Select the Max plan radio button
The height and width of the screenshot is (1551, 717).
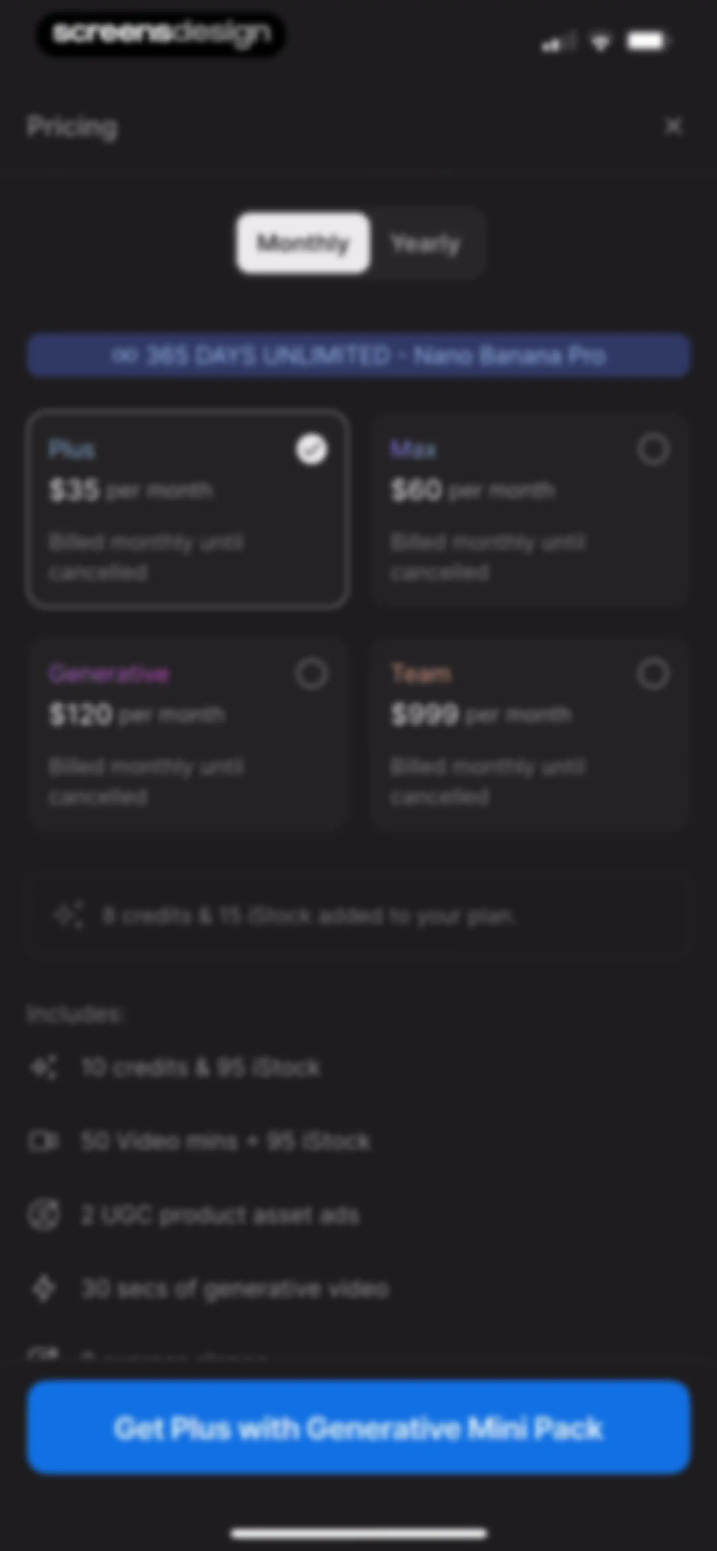[653, 449]
